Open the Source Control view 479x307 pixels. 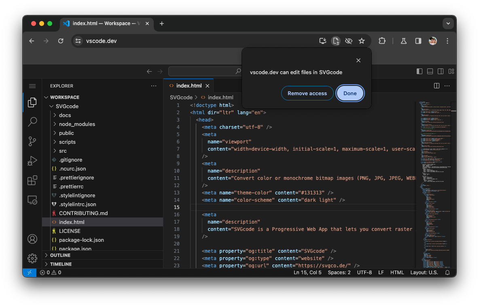tap(32, 141)
